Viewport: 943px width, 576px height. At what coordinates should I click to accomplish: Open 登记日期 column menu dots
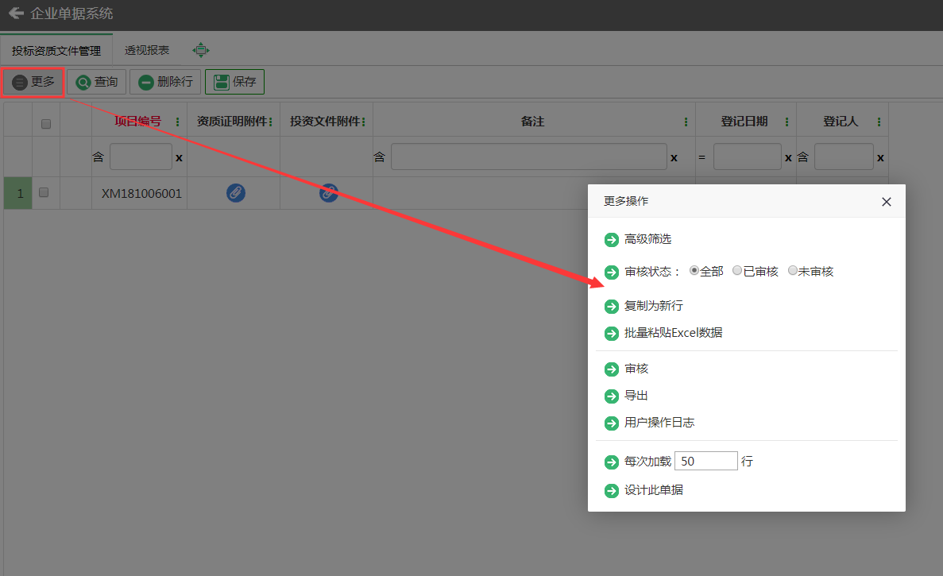(786, 122)
